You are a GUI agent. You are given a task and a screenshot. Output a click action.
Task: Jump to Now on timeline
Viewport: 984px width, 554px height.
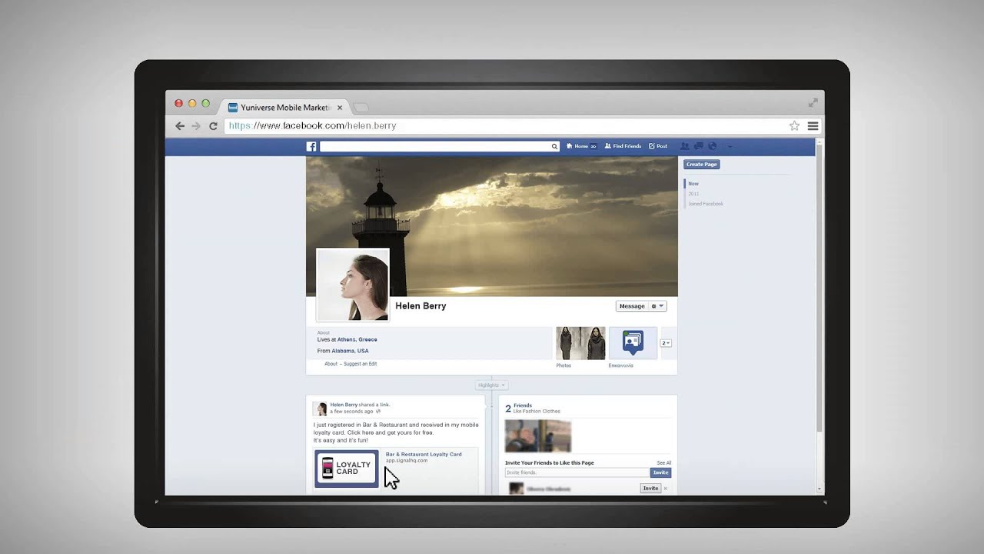693,184
